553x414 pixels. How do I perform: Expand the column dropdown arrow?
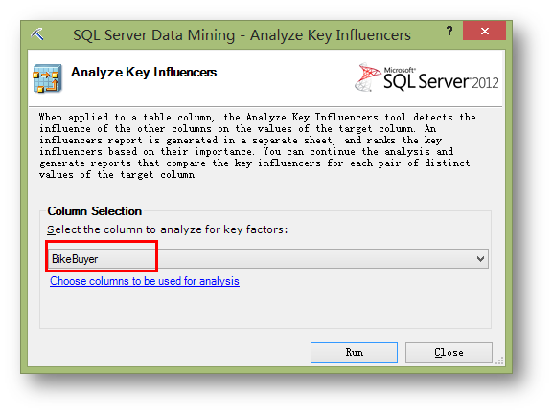[x=480, y=259]
